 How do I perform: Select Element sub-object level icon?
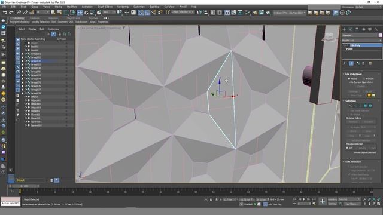[370, 106]
